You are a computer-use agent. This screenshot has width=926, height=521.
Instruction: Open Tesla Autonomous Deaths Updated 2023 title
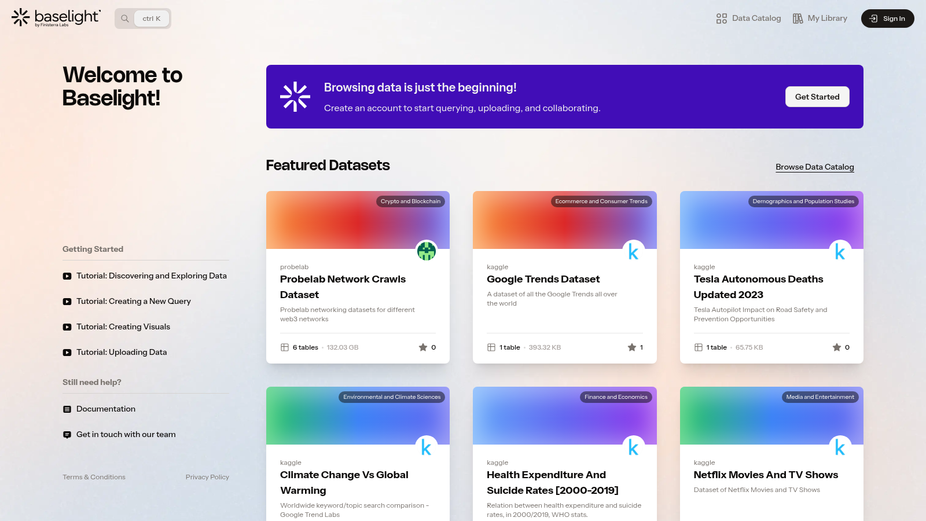[x=758, y=287]
